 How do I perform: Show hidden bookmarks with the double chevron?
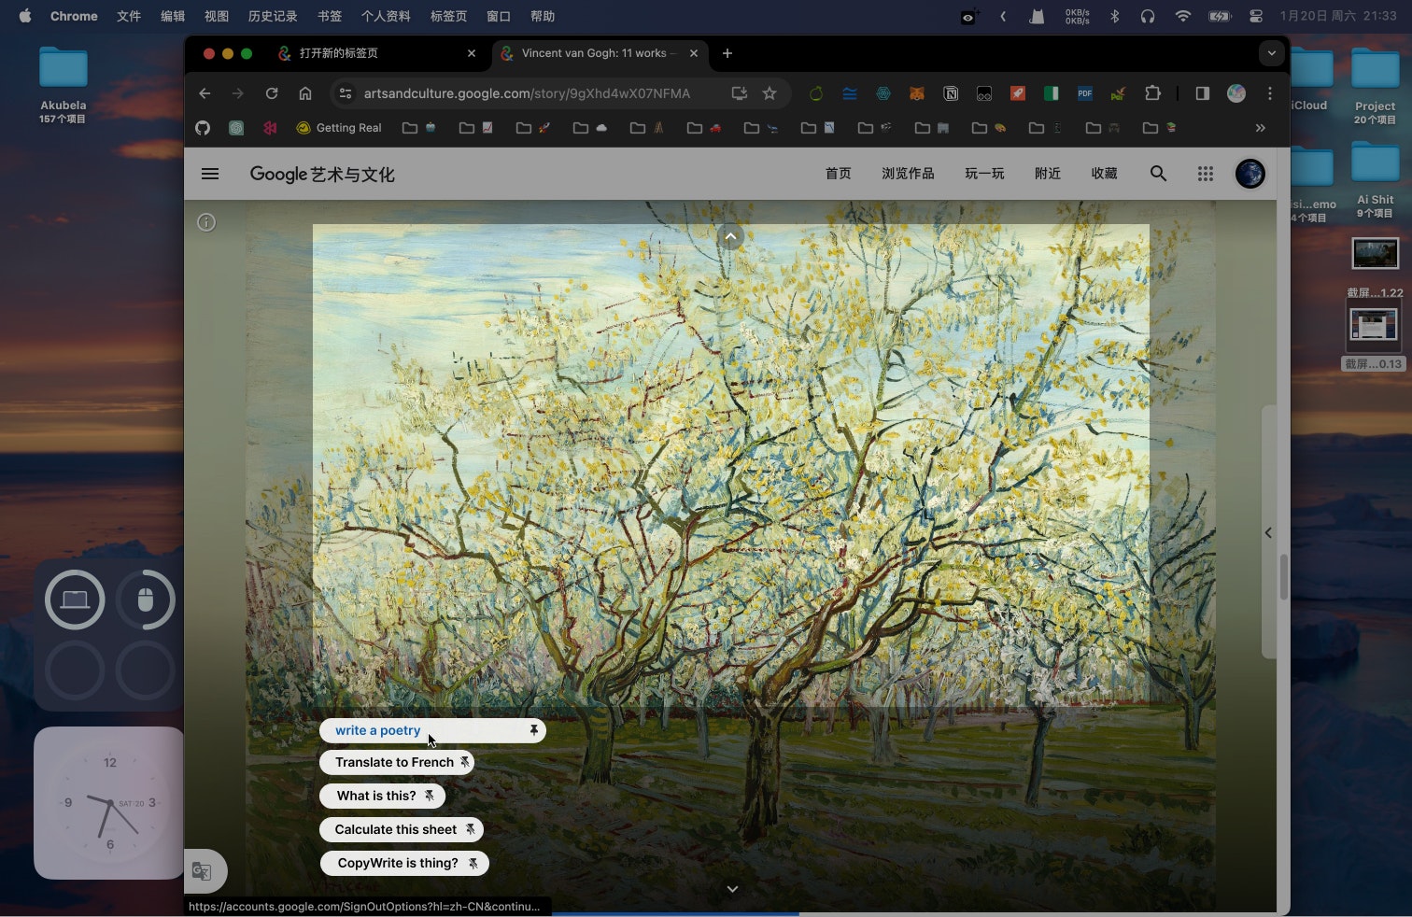[1261, 128]
